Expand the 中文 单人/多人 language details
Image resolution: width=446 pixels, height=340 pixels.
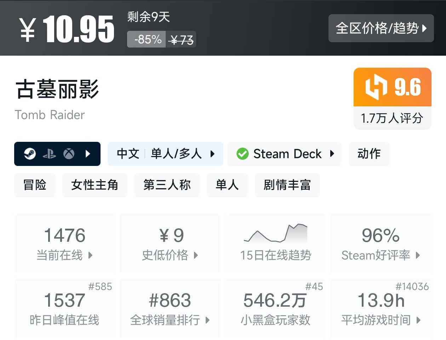[x=165, y=154]
